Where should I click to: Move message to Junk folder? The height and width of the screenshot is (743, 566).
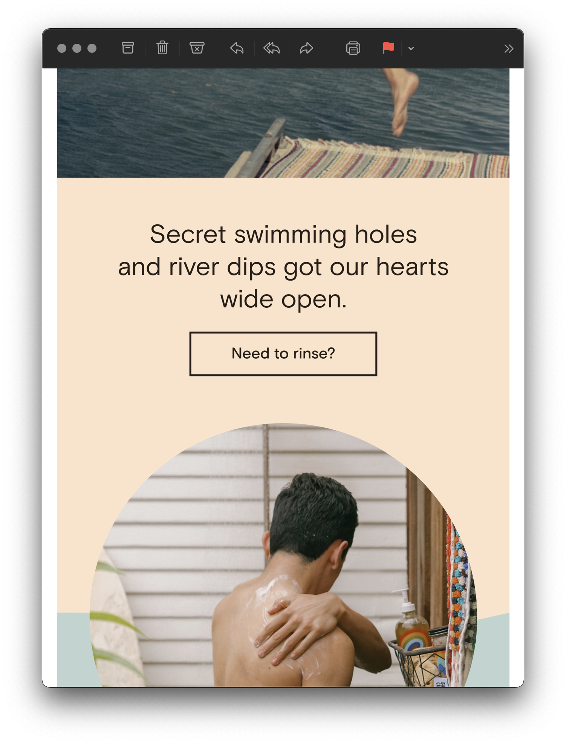tap(197, 48)
